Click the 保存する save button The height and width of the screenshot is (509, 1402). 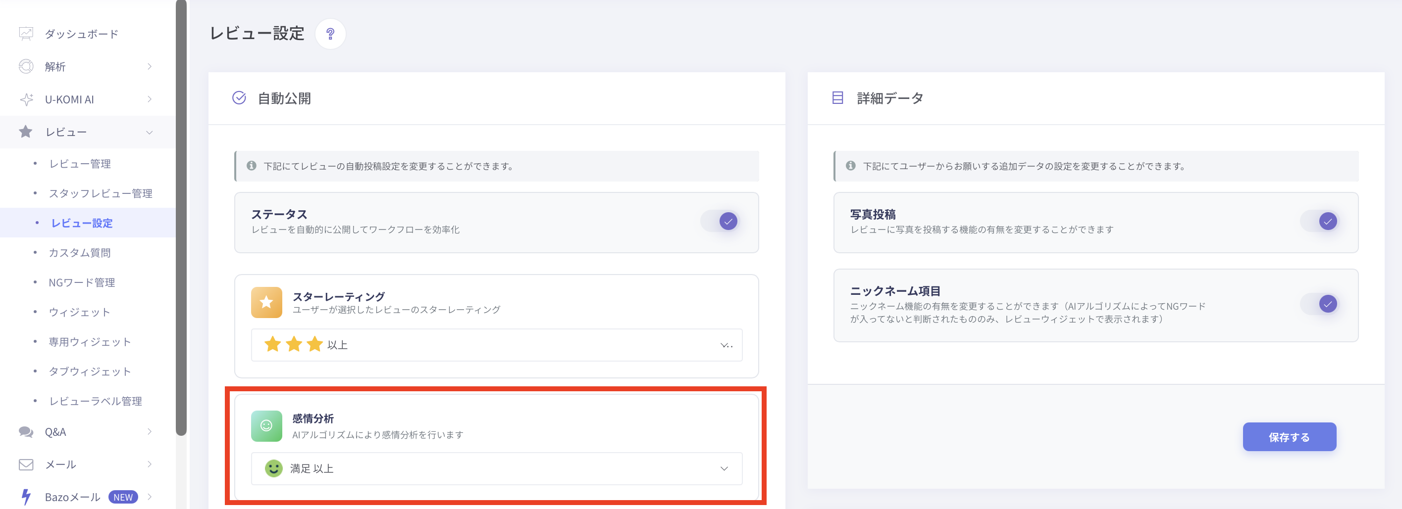(1289, 437)
